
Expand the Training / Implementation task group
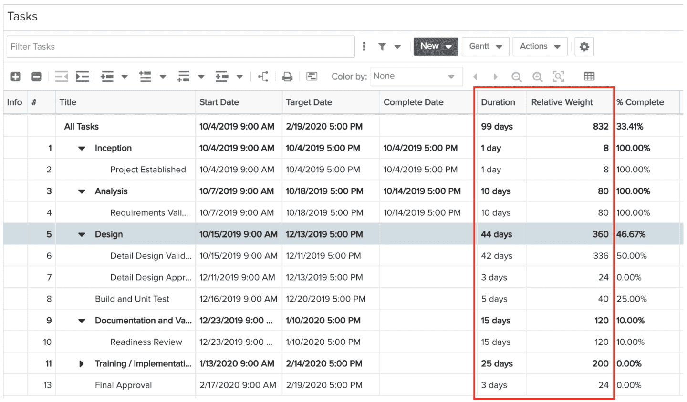point(82,364)
